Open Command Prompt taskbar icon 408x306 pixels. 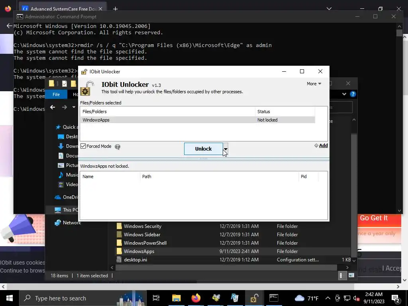[x=274, y=298]
